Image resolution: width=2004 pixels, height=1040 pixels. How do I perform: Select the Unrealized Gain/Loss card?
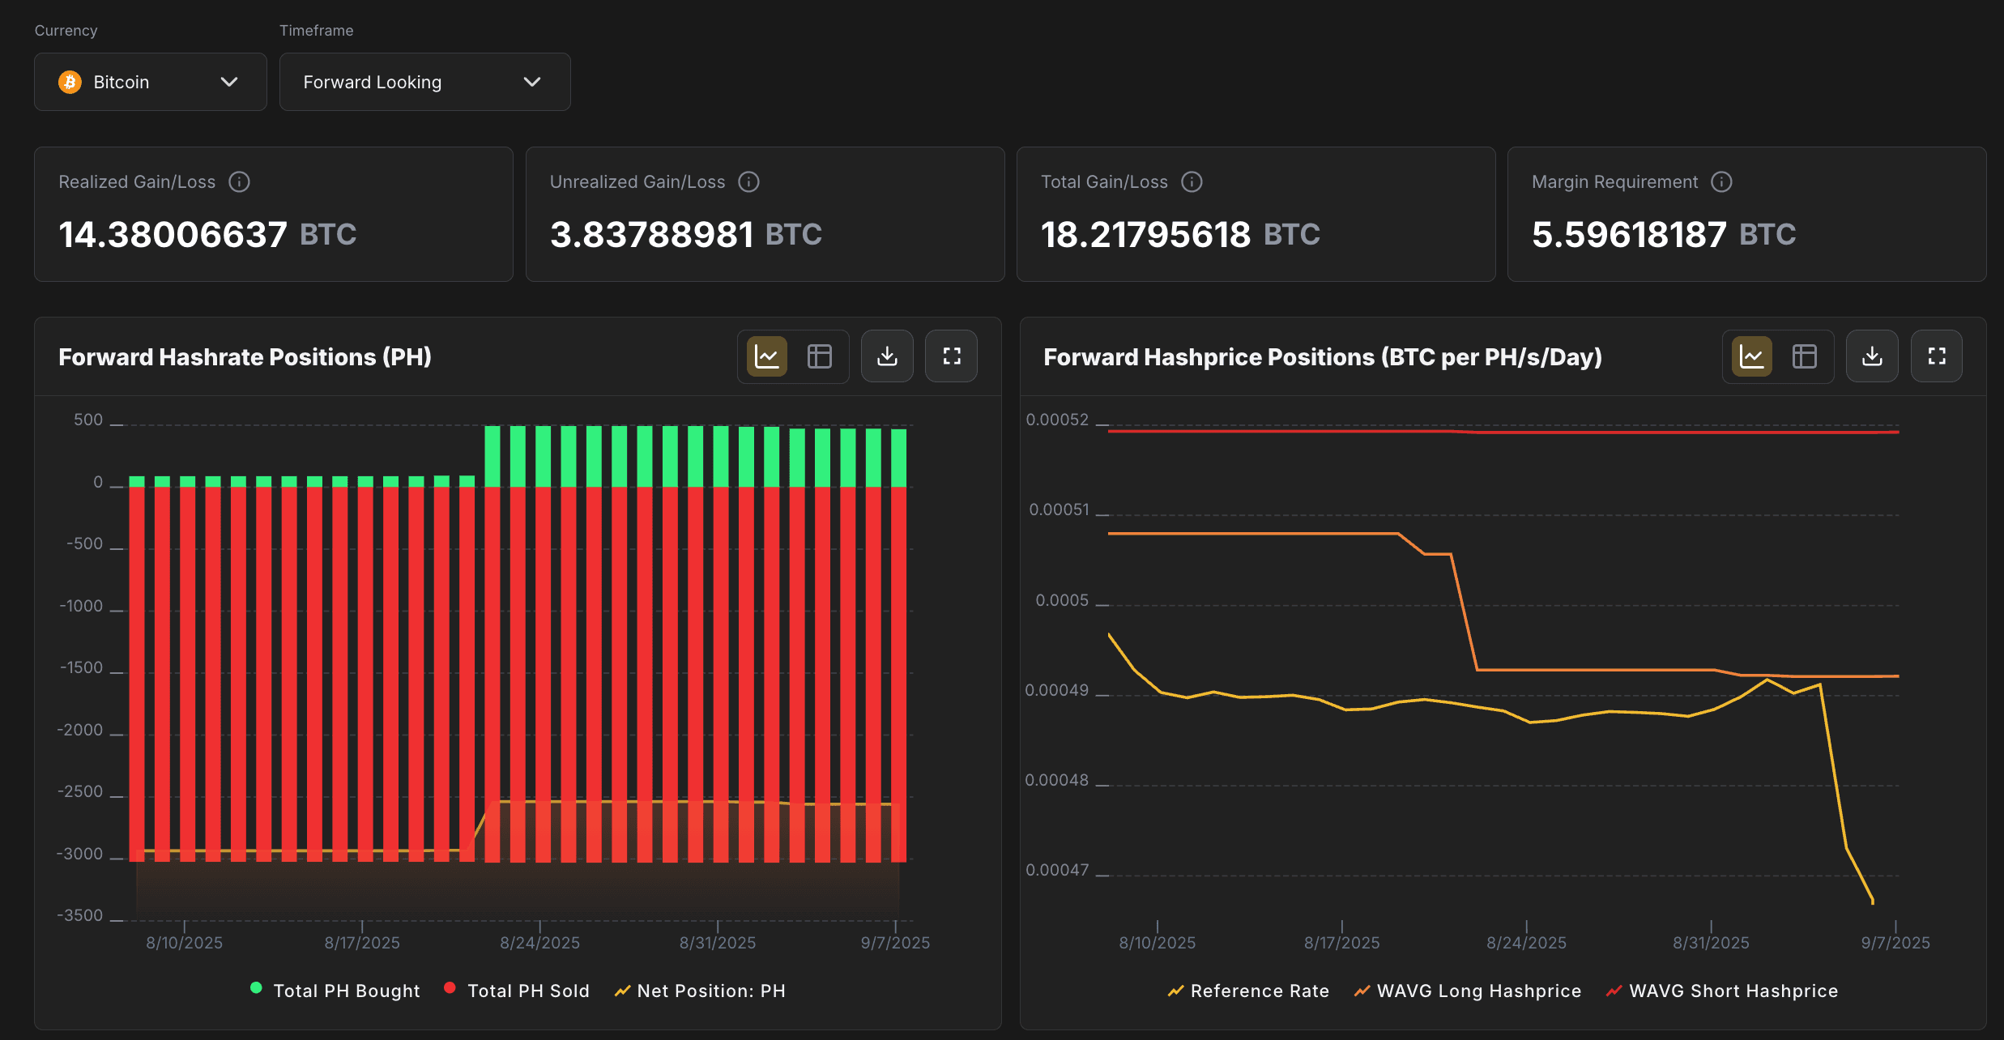tap(765, 214)
